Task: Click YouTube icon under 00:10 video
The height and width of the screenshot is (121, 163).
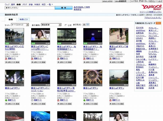Action: [x=110, y=100]
